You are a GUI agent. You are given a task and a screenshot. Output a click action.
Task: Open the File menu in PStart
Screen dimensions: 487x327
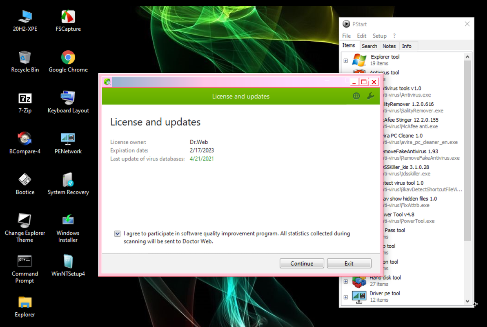[346, 36]
